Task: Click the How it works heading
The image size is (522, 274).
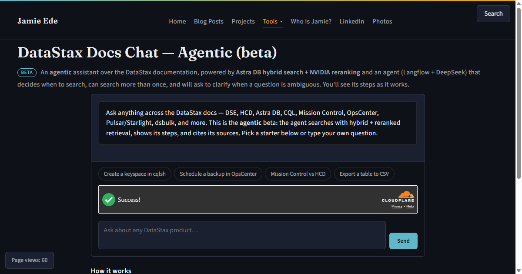Action: tap(111, 271)
